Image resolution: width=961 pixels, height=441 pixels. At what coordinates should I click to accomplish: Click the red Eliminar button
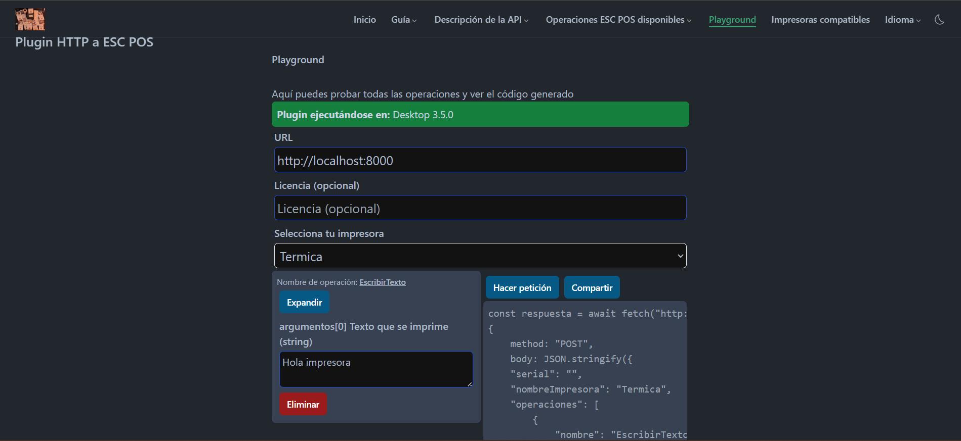[x=303, y=404]
